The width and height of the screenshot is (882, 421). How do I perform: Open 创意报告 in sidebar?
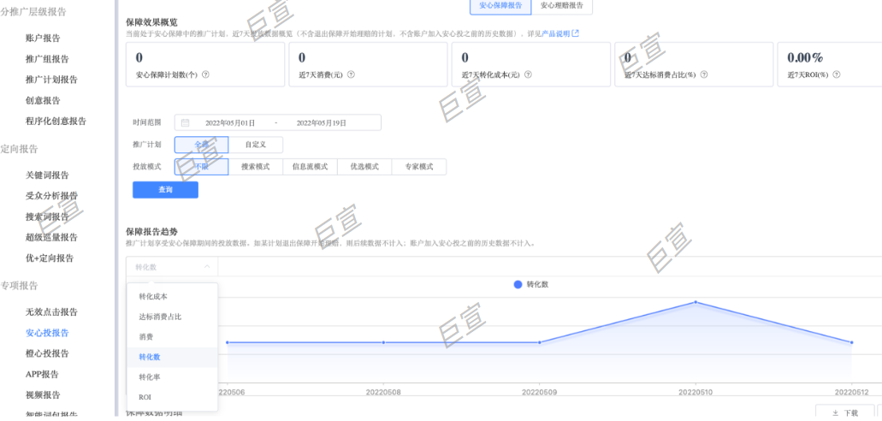43,100
